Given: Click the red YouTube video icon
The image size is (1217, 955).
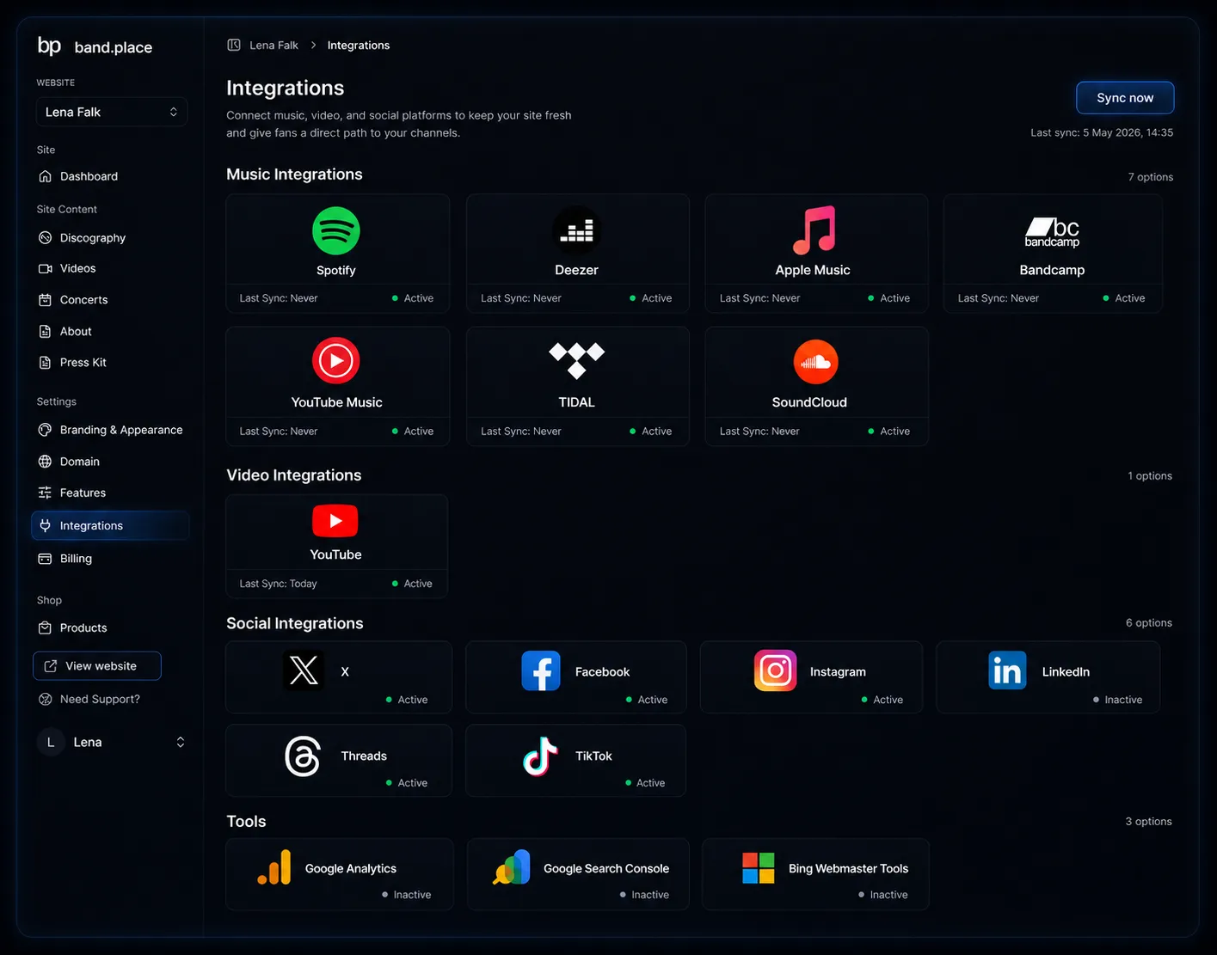Looking at the screenshot, I should [x=335, y=521].
